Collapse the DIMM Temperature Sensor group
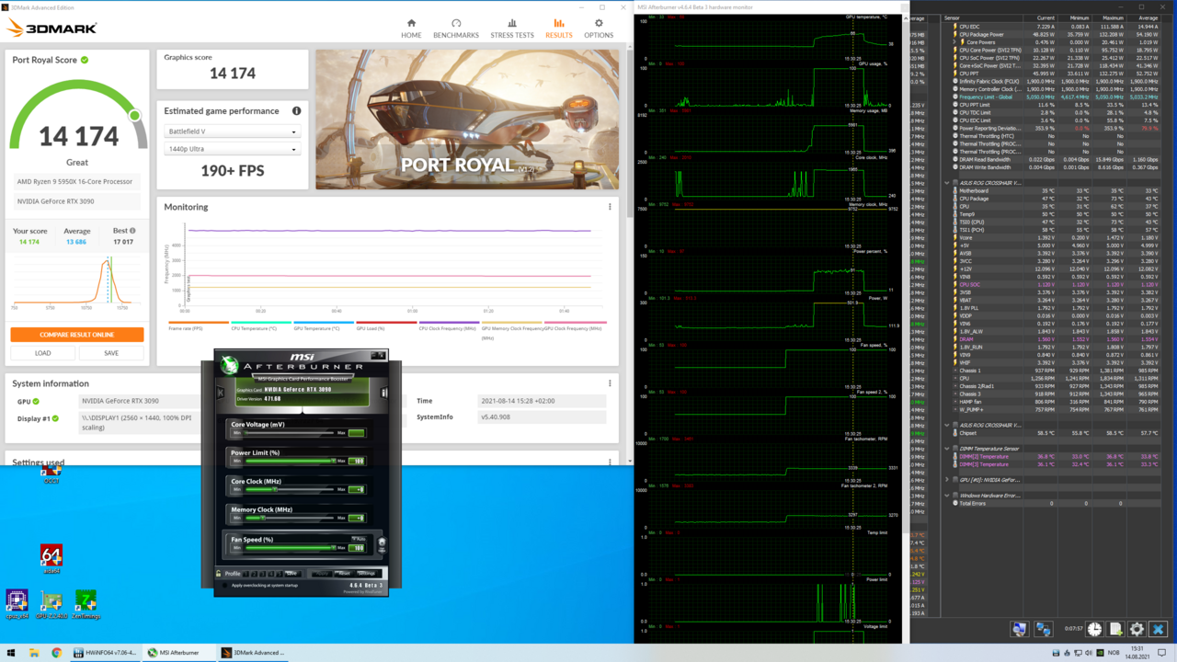1177x662 pixels. pyautogui.click(x=947, y=449)
